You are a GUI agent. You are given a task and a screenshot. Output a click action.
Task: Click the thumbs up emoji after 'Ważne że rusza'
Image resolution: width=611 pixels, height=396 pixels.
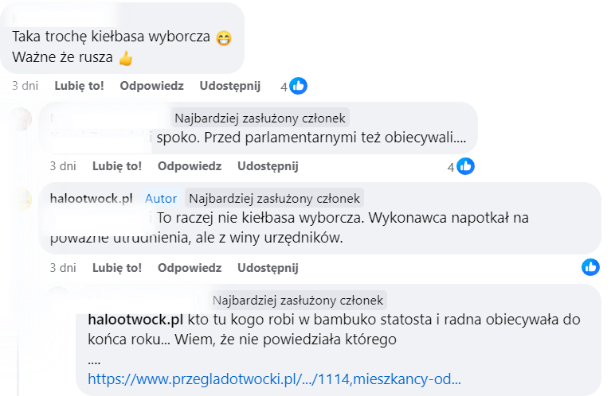pos(125,58)
